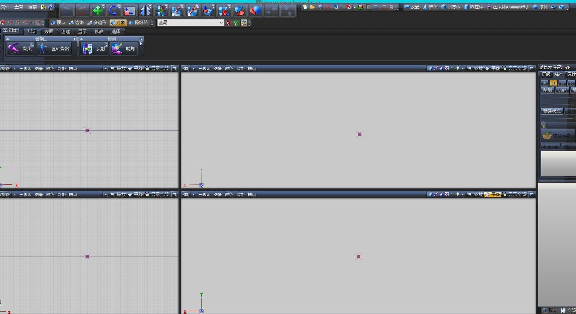576x314 pixels.
Task: Switch to the 创建 (Create) tab
Action: click(x=66, y=32)
